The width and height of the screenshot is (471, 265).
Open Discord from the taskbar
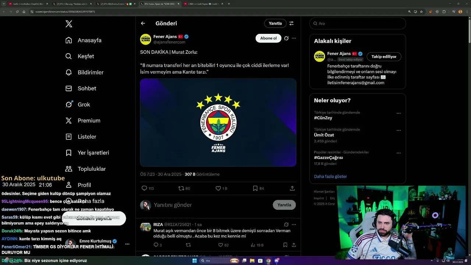click(x=276, y=261)
